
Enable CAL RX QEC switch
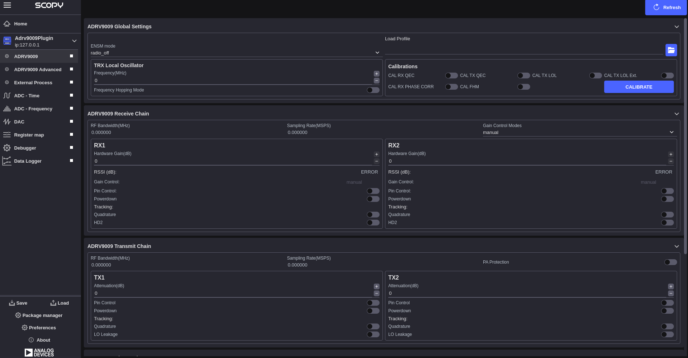(x=451, y=76)
